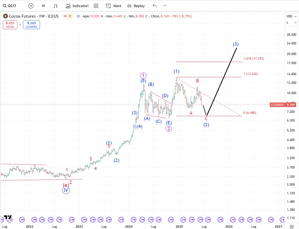Screen dimensions: 299x229
Task: Click the 28.000 price scale value
Action: click(292, 34)
